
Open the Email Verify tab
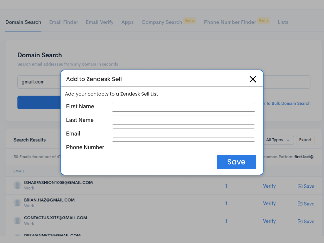[x=100, y=22]
